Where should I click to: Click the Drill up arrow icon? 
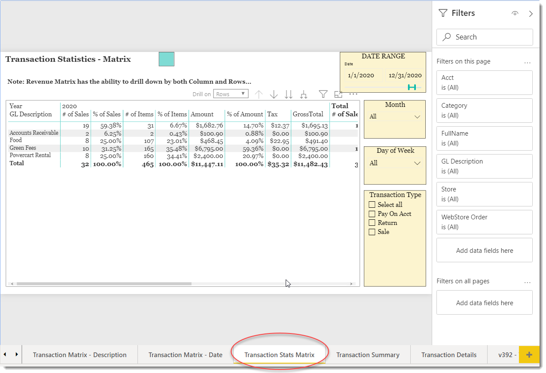[259, 94]
